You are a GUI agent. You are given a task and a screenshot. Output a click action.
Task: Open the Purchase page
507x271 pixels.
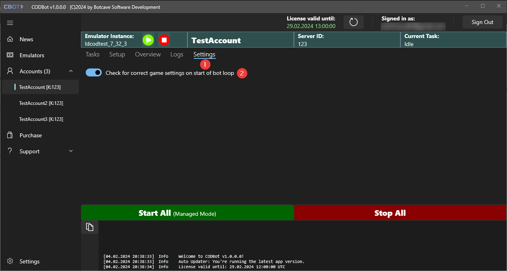tap(30, 135)
